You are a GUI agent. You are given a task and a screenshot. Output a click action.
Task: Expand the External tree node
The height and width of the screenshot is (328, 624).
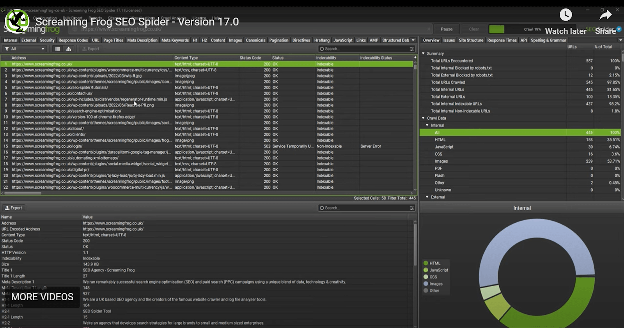427,197
